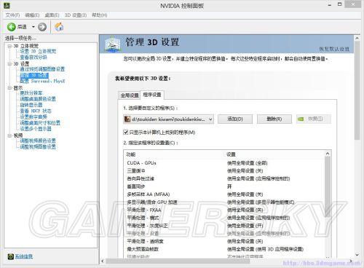364x268 pixels.
Task: Click the 恢复 button with NVIDIA logo
Action: click(314, 119)
